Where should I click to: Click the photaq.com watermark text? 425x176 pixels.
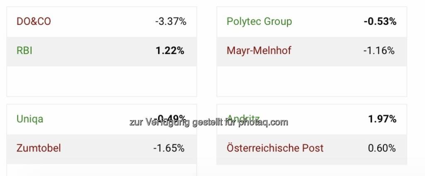pos(208,122)
